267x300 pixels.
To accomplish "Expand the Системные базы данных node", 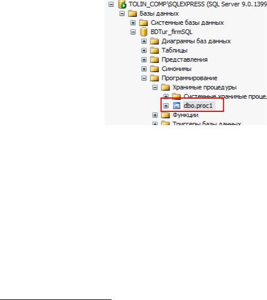I will [133, 23].
